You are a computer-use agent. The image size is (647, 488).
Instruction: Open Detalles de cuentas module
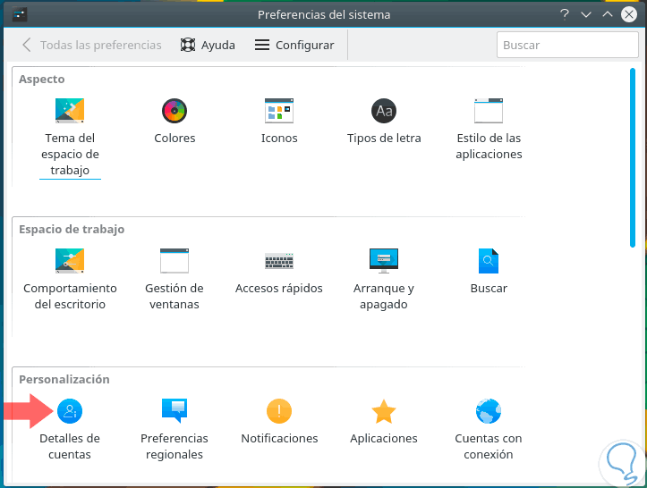point(70,412)
